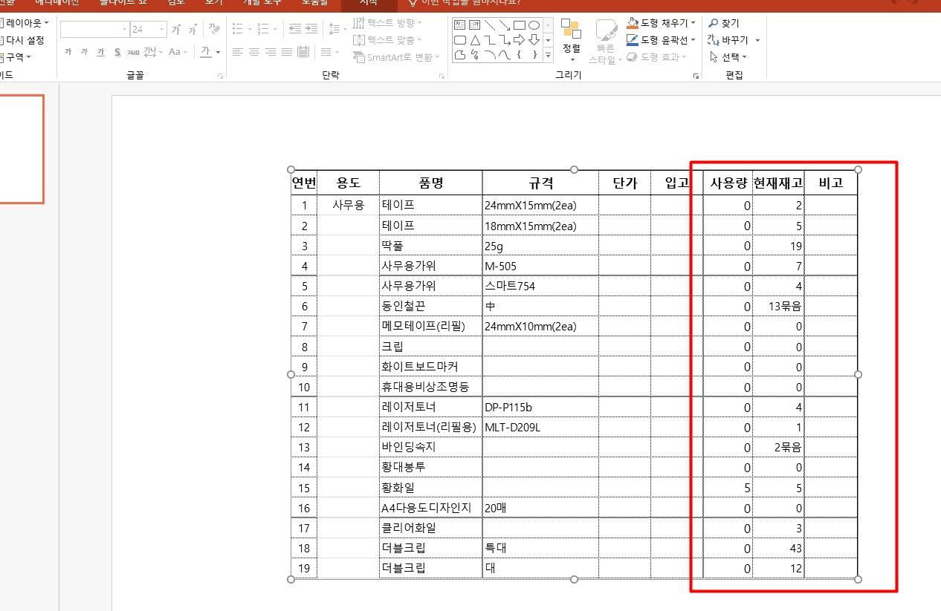The image size is (941, 611).
Task: Select the elbow arrow connector shape
Action: [x=505, y=40]
